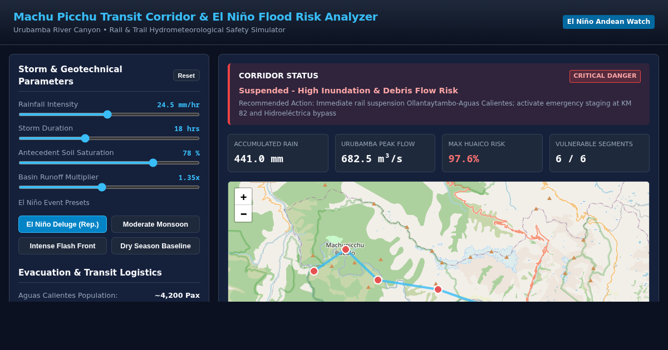The width and height of the screenshot is (668, 350).
Task: Zoom in on the corridor map
Action: click(x=243, y=197)
